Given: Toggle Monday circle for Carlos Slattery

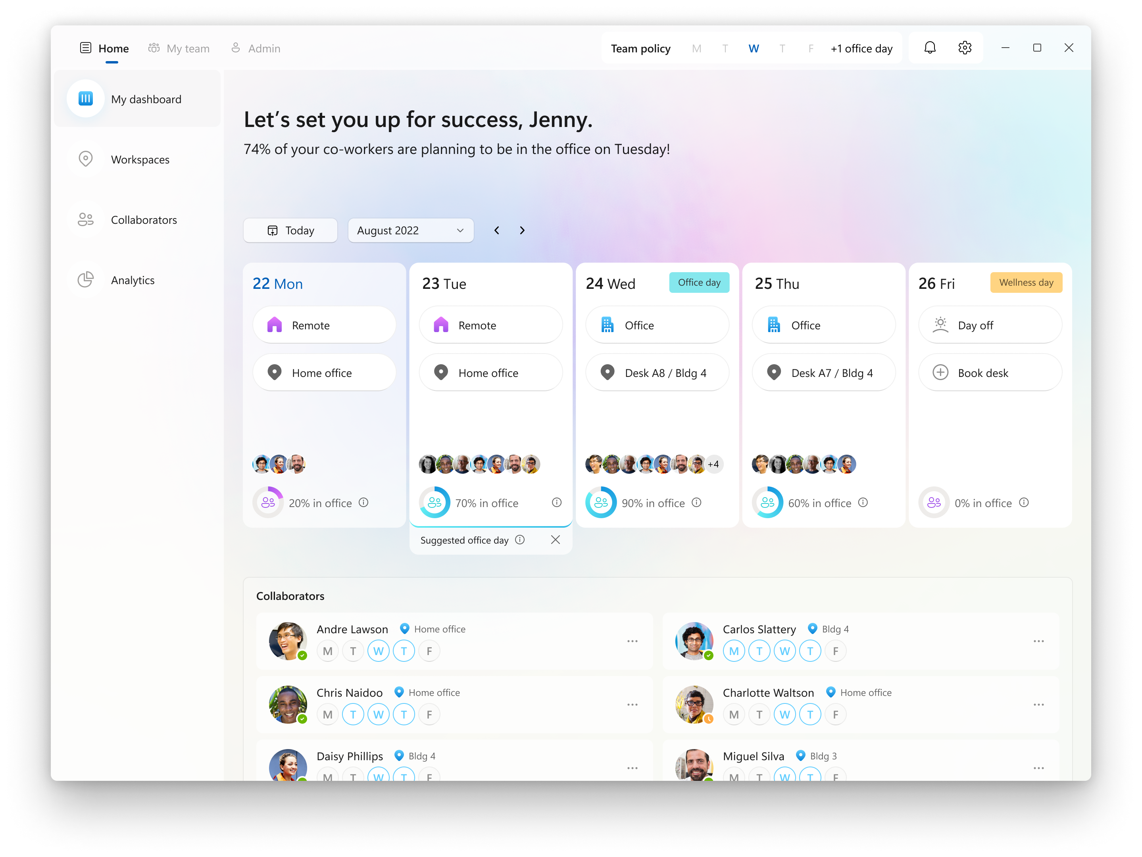Looking at the screenshot, I should 734,651.
